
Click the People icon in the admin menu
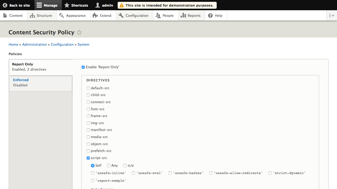[x=158, y=15]
